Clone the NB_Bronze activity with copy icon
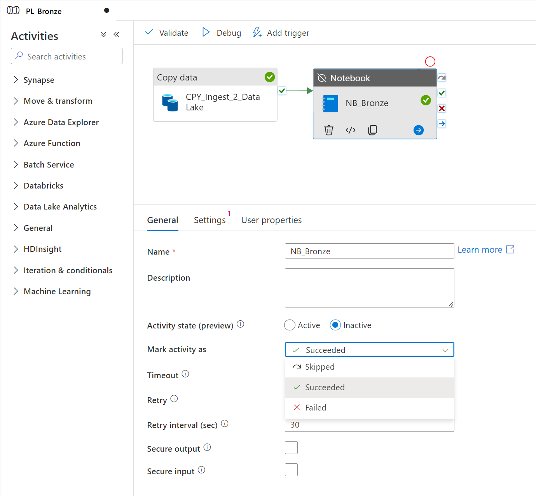Viewport: 536px width, 496px height. [372, 130]
